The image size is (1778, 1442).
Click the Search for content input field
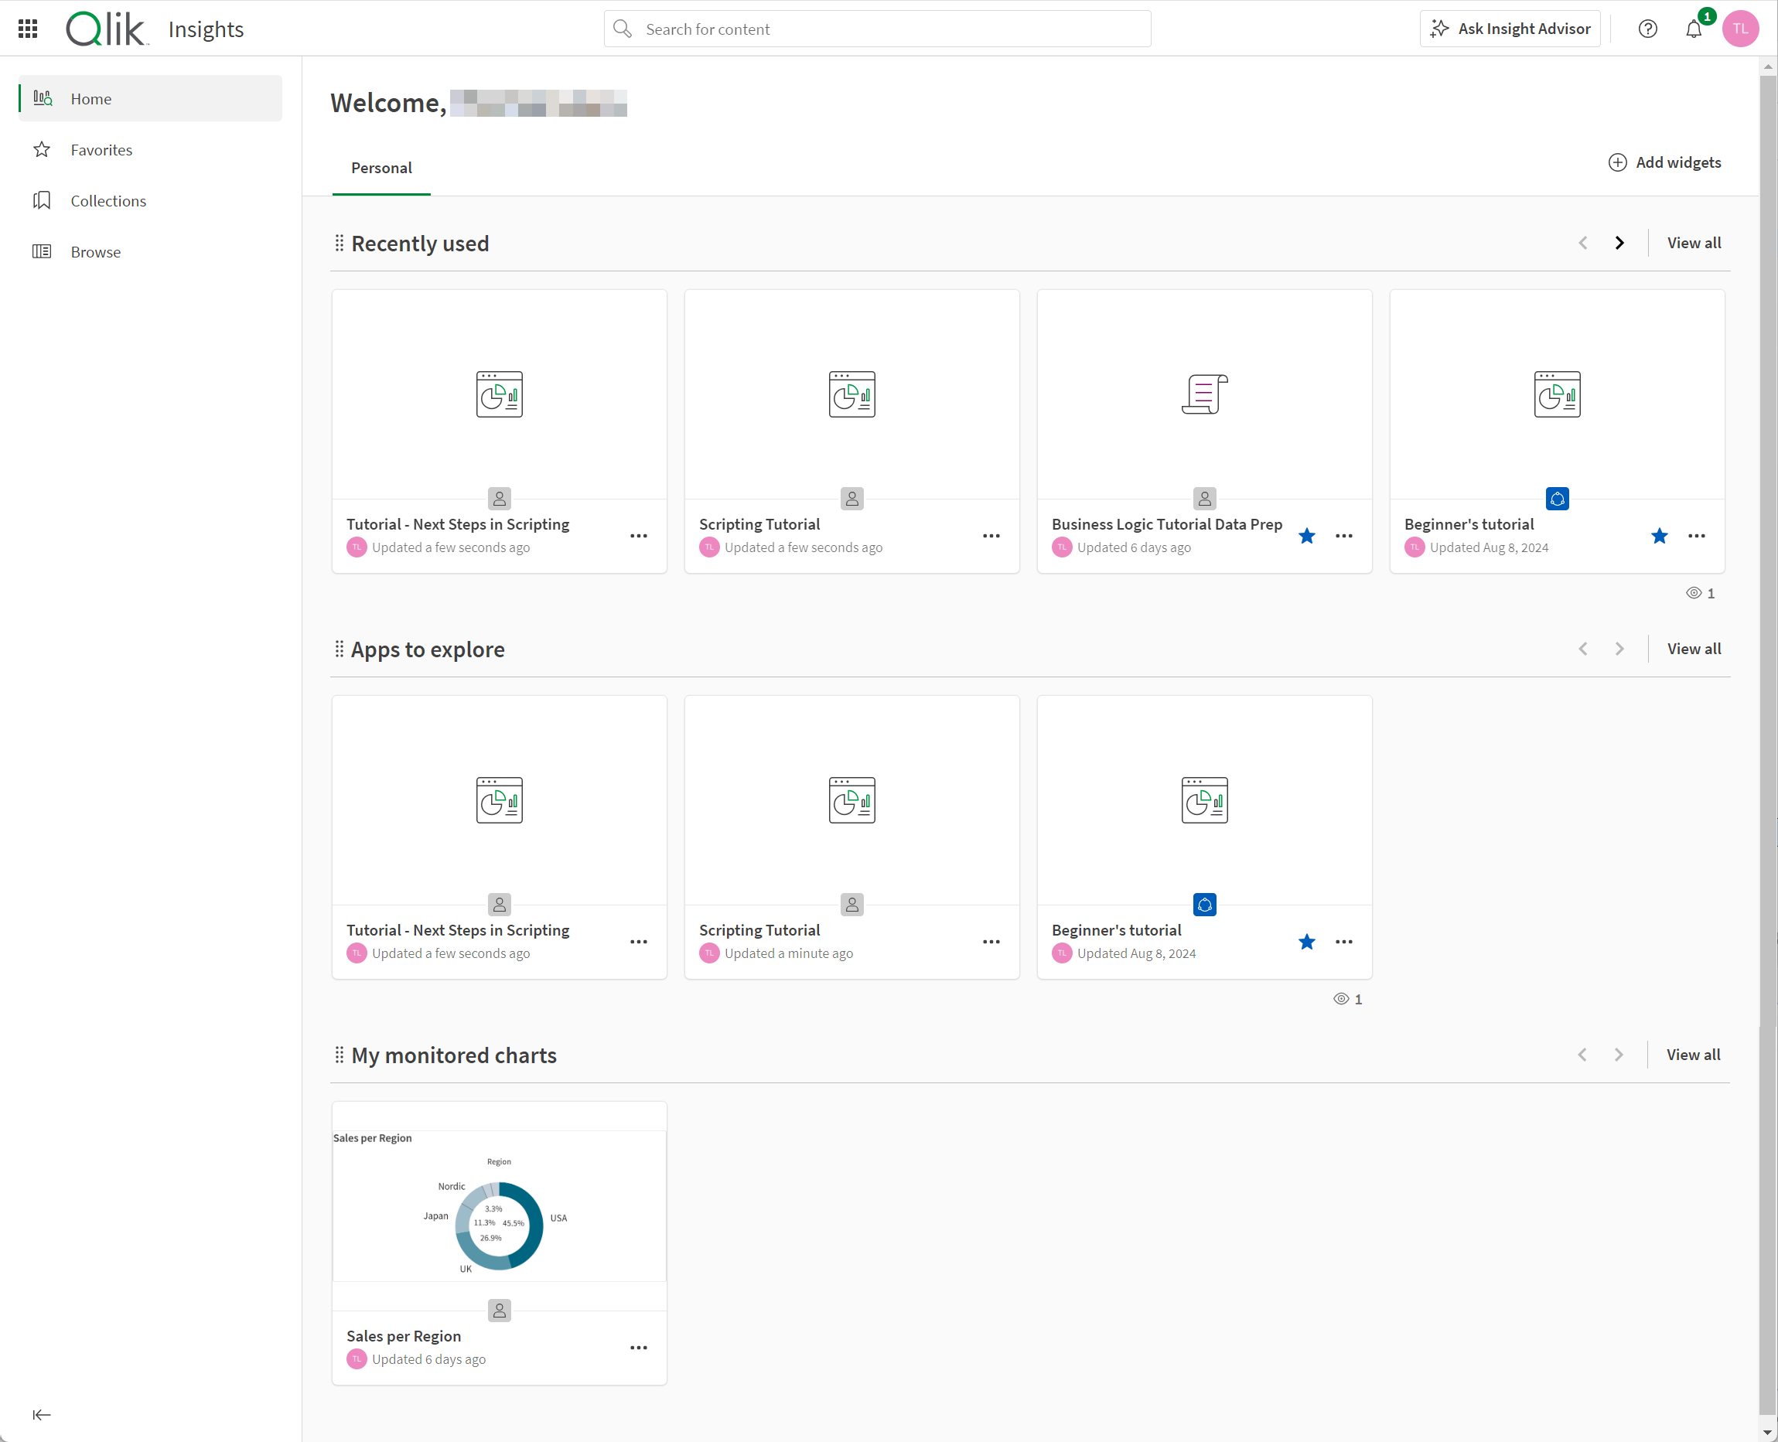point(877,28)
